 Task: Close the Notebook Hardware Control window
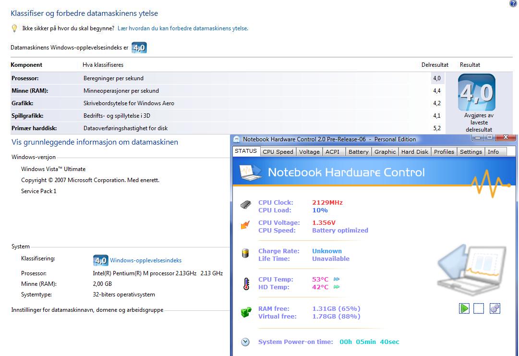tap(506, 137)
